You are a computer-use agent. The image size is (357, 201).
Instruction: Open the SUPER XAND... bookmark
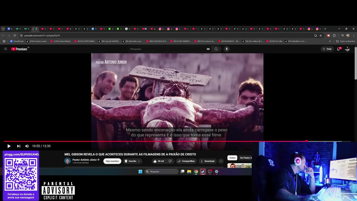click(85, 41)
